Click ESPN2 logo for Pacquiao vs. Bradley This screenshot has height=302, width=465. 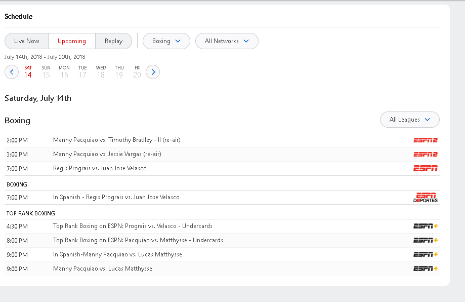coord(425,140)
